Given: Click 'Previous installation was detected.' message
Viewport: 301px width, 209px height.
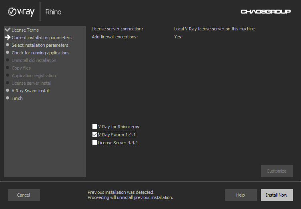Looking at the screenshot, I should [x=121, y=192].
